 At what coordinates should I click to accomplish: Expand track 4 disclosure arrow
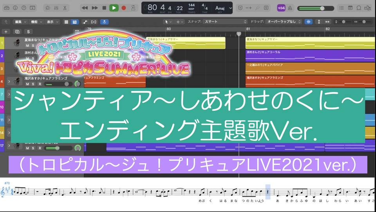[x=9, y=82]
